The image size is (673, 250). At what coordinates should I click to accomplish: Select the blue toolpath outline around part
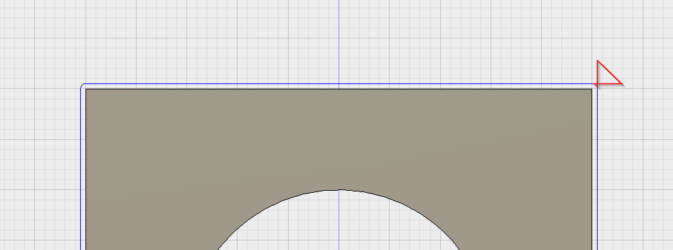(x=339, y=84)
